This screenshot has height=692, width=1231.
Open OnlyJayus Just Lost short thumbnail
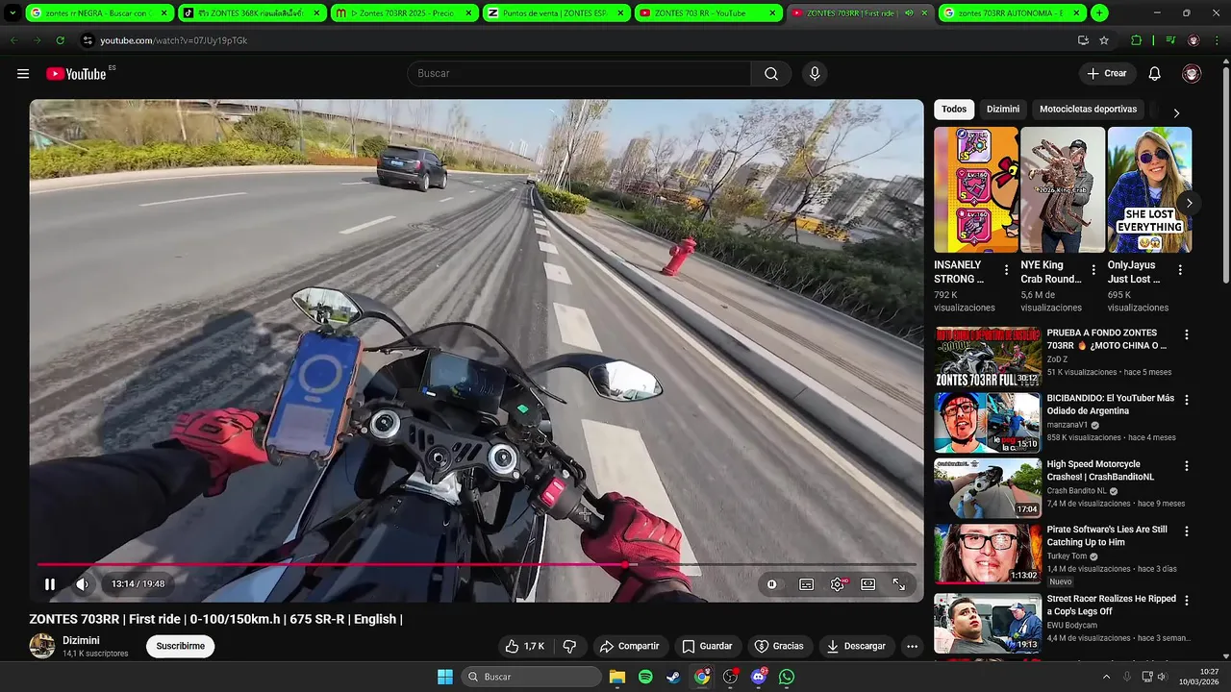(x=1149, y=189)
